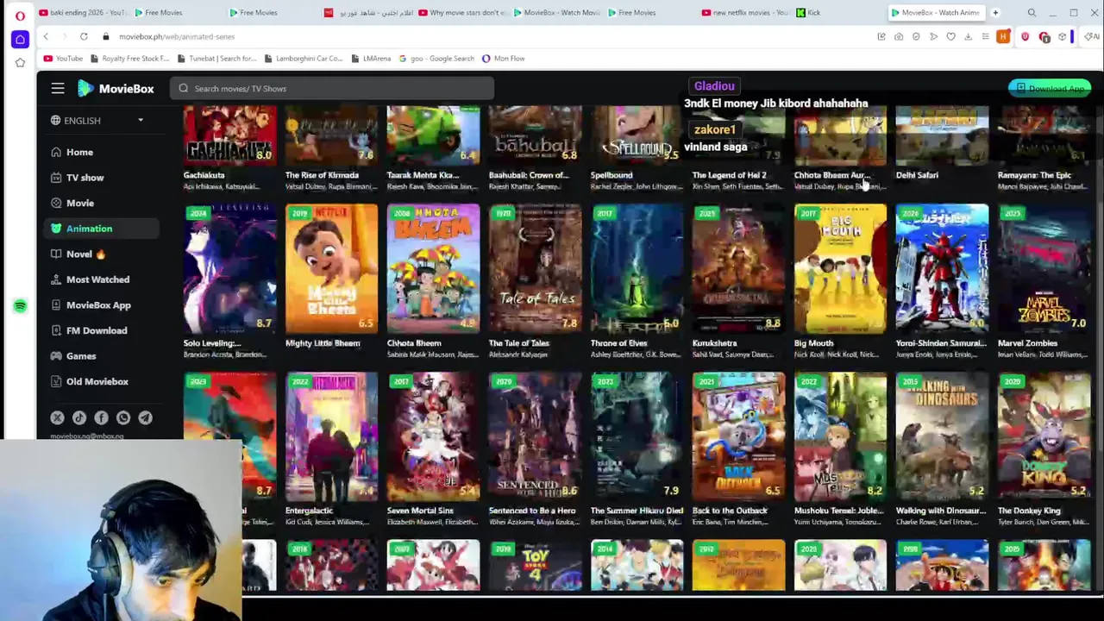Viewport: 1104px width, 621px height.
Task: Open the YouTube bookmark
Action: coord(63,59)
